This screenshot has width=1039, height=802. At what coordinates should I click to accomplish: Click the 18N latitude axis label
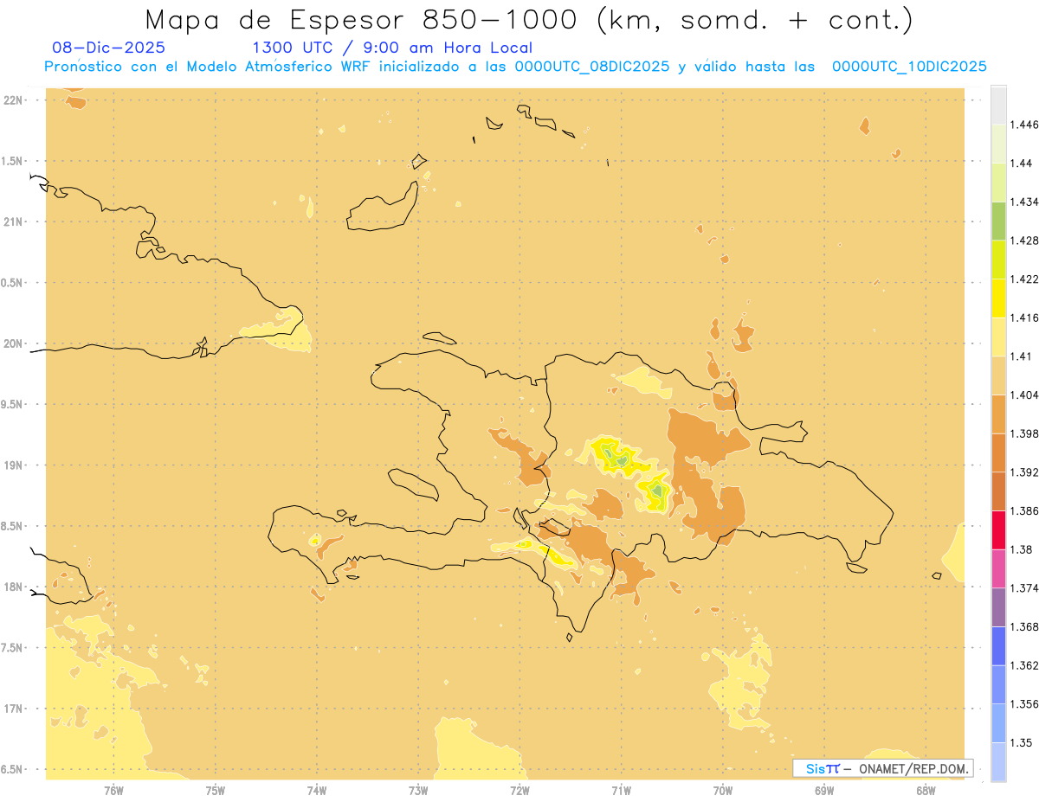(x=12, y=587)
